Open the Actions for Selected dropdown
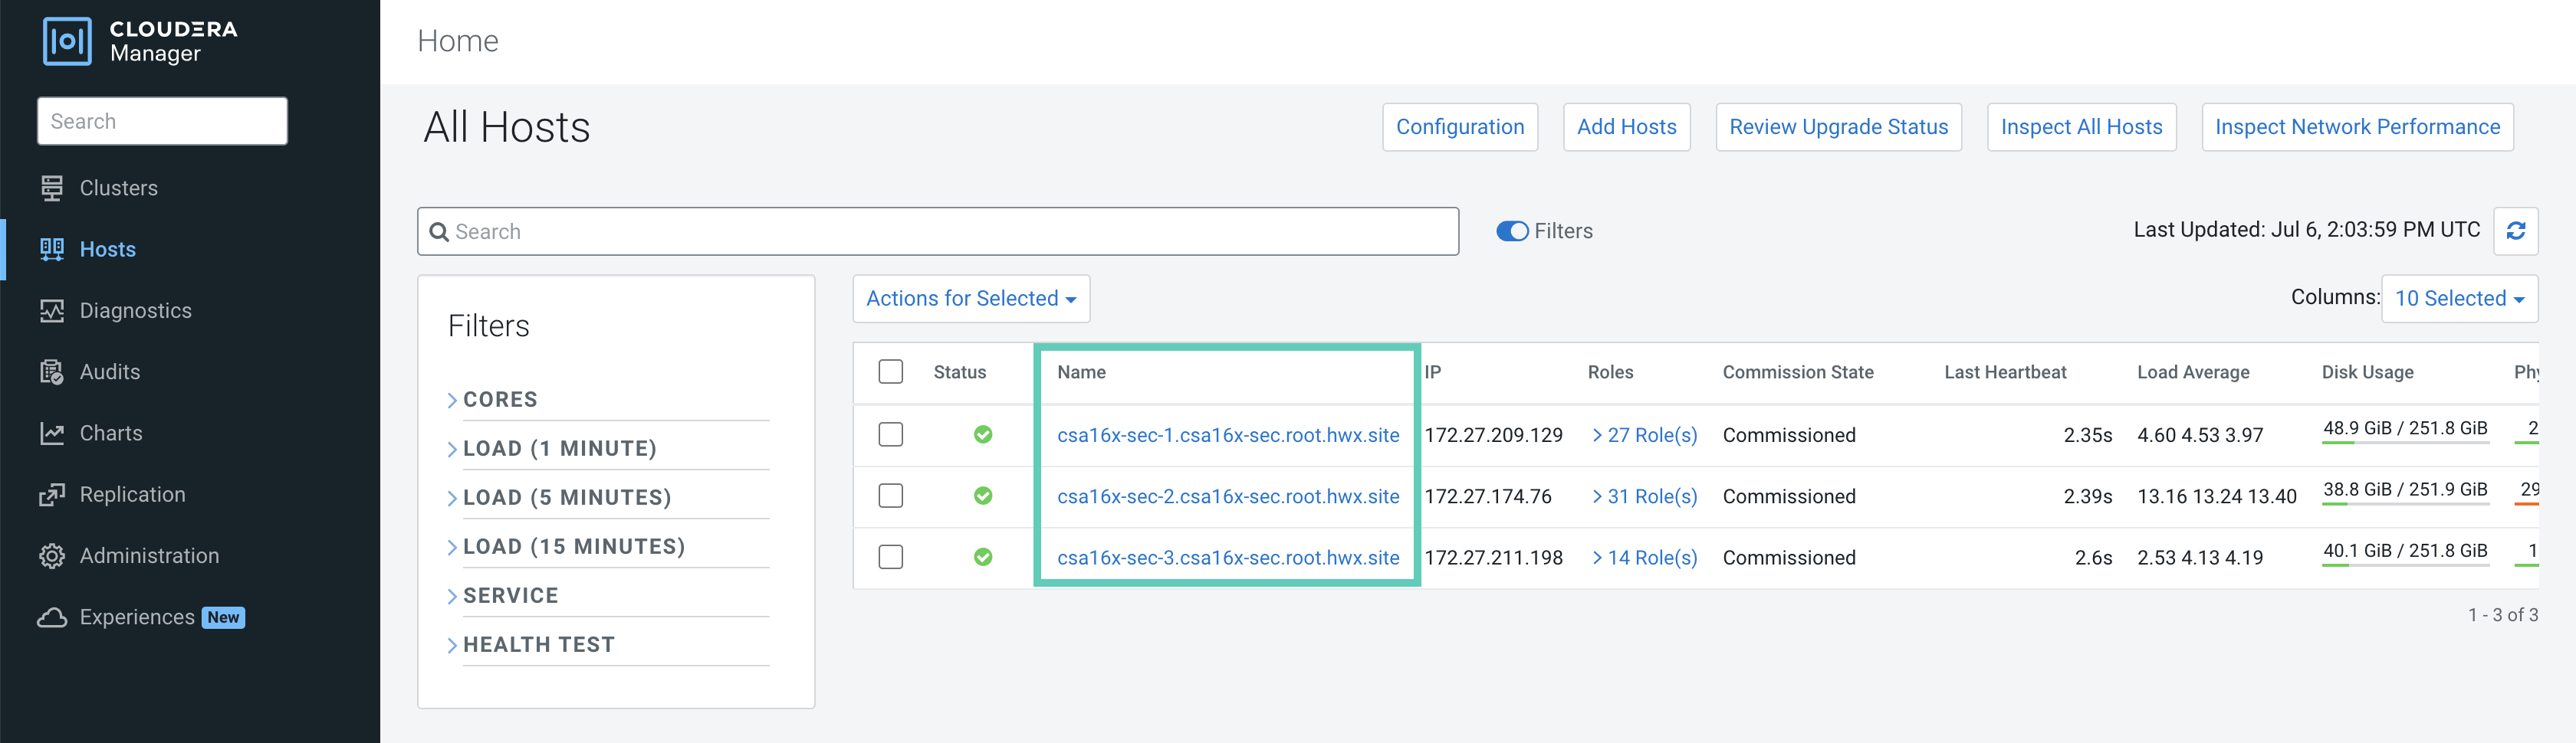The width and height of the screenshot is (2576, 743). click(970, 299)
